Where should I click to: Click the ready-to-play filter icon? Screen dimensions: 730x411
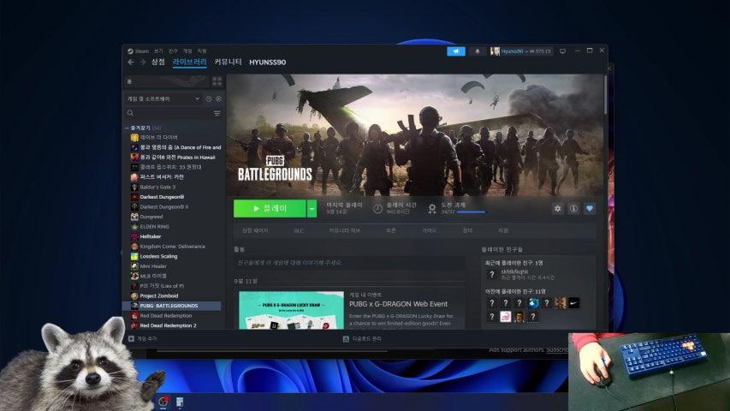(x=218, y=98)
